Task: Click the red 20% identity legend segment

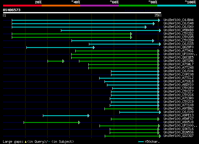Action: click(22, 6)
